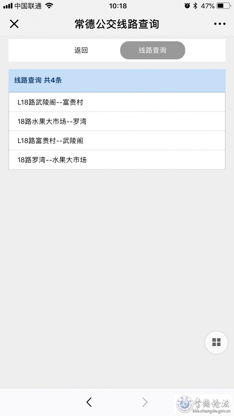Tap the Wi-Fi status icon
Viewport: 234px width, 416px height.
pos(49,6)
